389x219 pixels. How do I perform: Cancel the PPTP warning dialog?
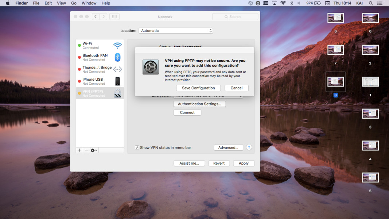tap(236, 88)
